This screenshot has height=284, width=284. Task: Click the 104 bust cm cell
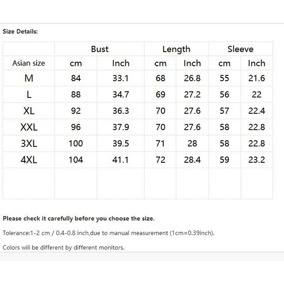pos(76,160)
